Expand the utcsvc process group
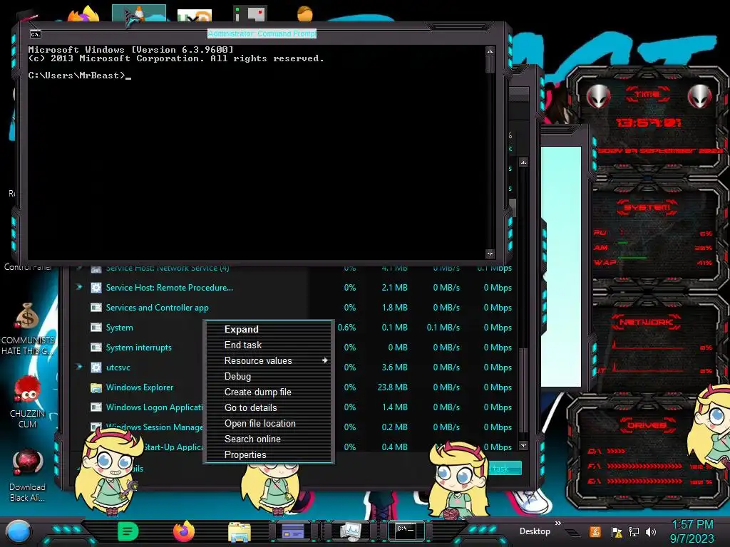This screenshot has height=547, width=730. coord(79,367)
